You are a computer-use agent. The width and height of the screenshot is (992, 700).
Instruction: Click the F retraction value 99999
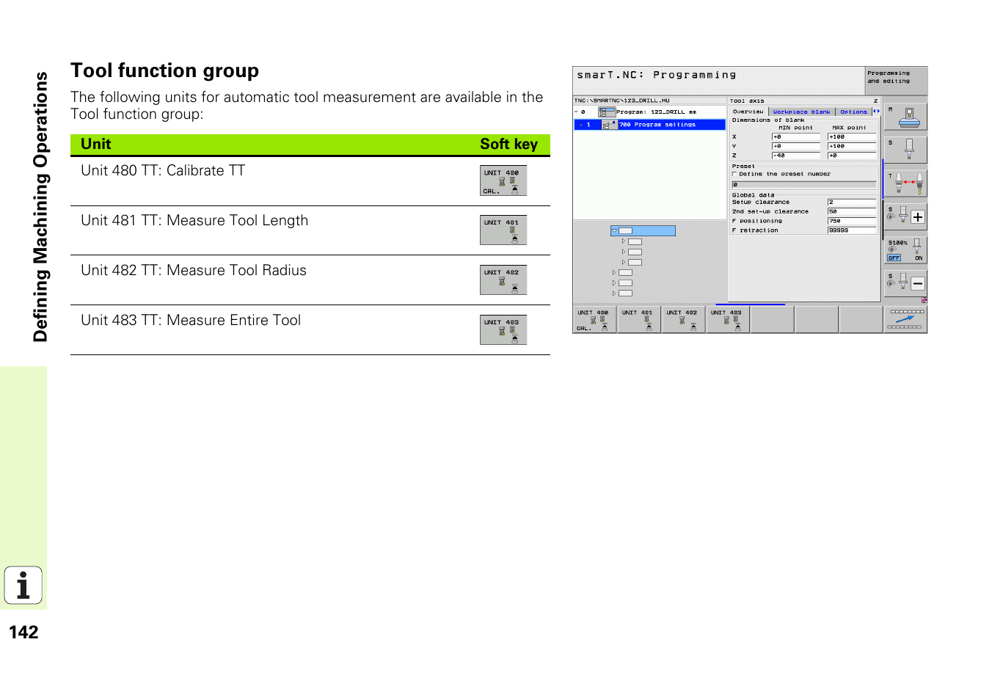(x=852, y=230)
